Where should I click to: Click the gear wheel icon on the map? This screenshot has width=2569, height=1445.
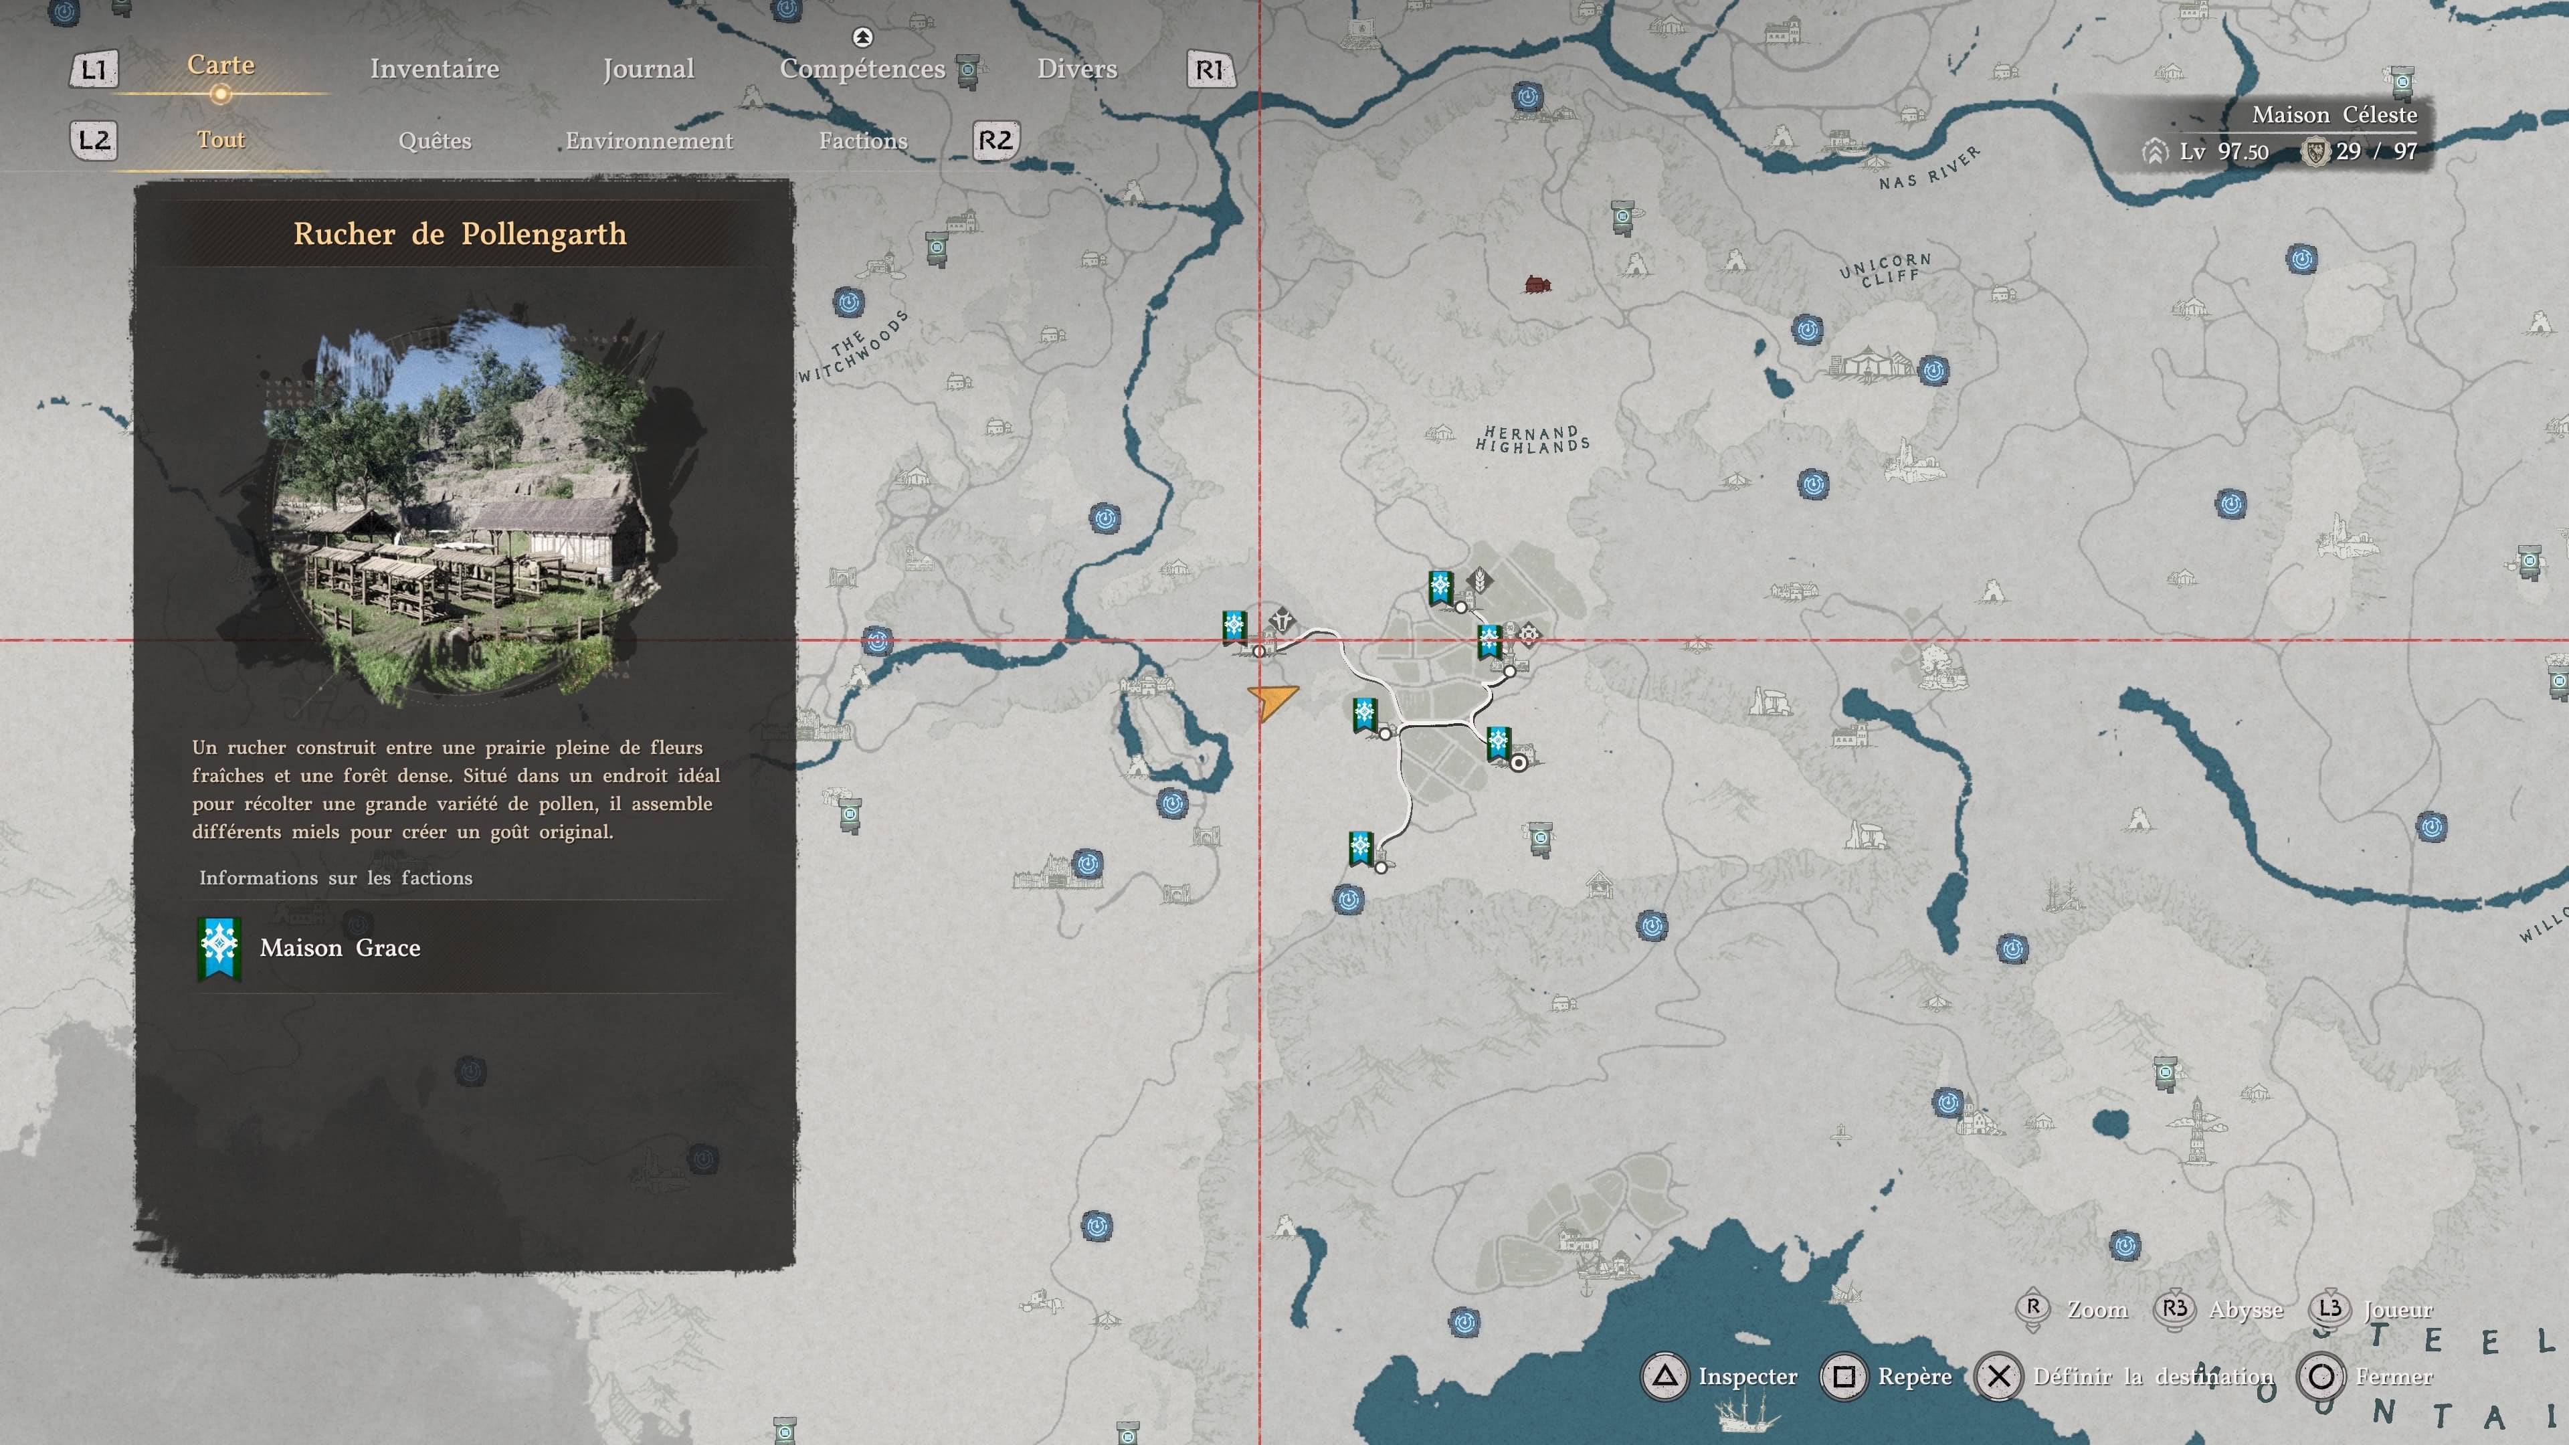click(1528, 634)
